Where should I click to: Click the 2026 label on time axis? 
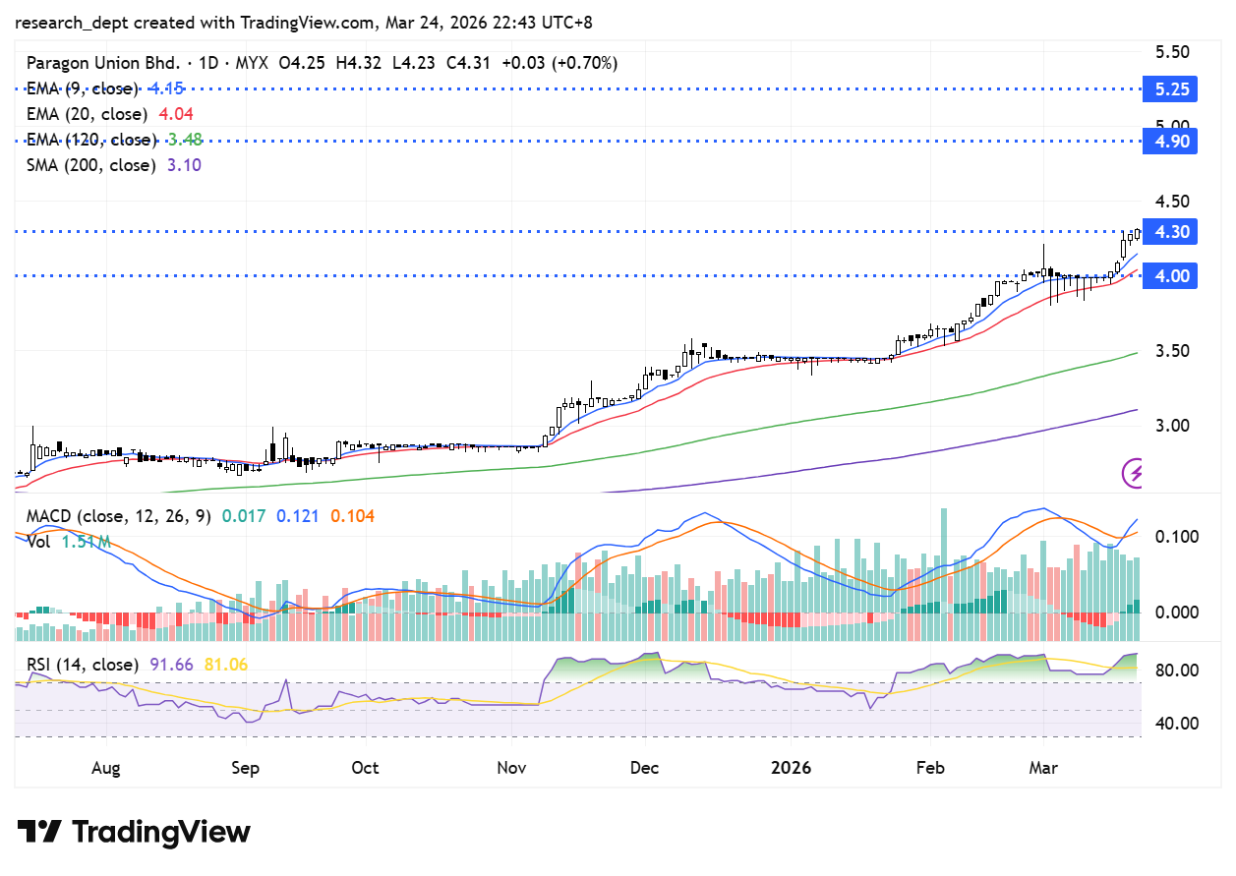pos(791,768)
